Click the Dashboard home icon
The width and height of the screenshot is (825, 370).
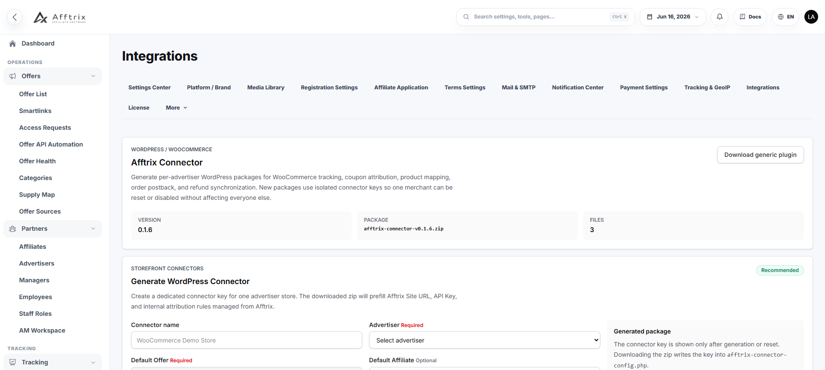click(x=12, y=43)
